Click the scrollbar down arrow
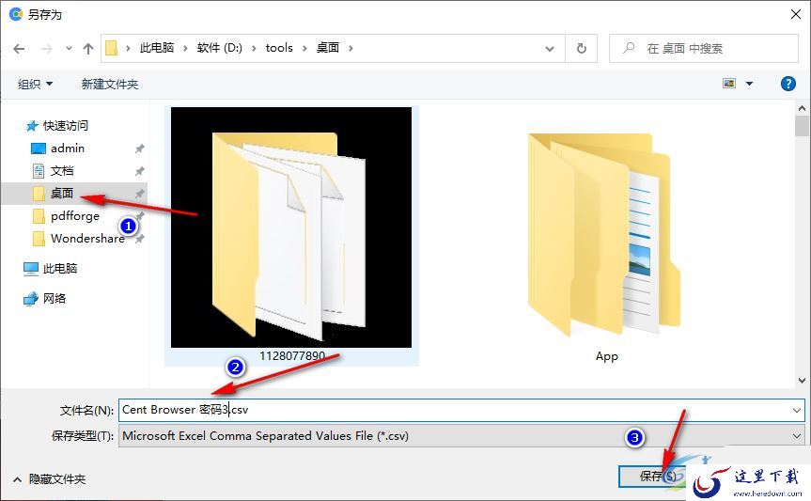Screen dimensions: 811x501 (802, 381)
